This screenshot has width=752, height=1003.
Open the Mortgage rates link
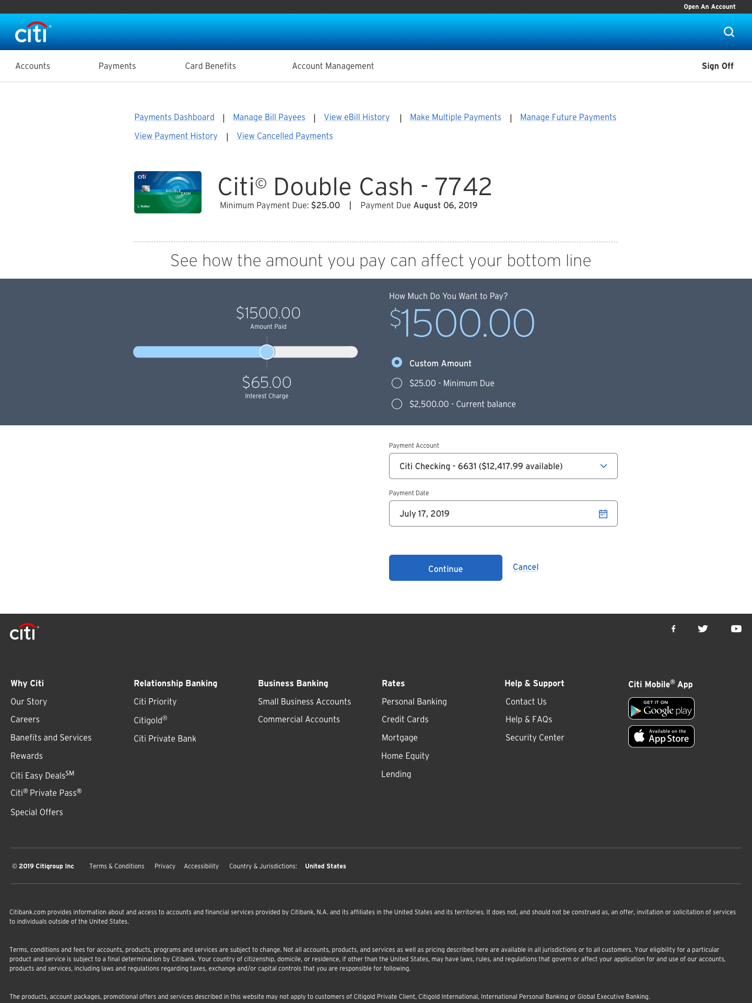point(399,738)
